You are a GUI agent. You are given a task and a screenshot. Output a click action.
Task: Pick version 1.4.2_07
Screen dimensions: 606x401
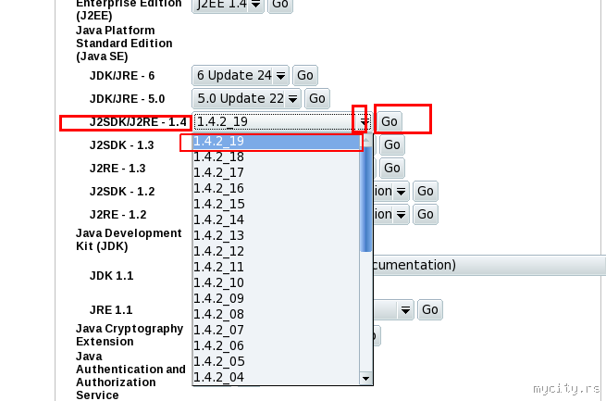tap(277, 331)
